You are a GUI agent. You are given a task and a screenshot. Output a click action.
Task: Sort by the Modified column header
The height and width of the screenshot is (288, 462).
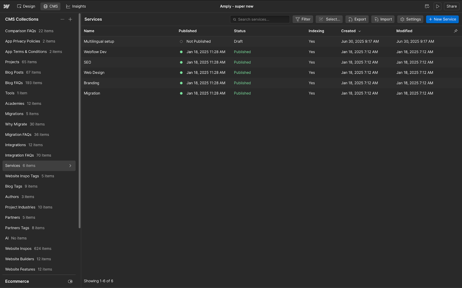(404, 31)
